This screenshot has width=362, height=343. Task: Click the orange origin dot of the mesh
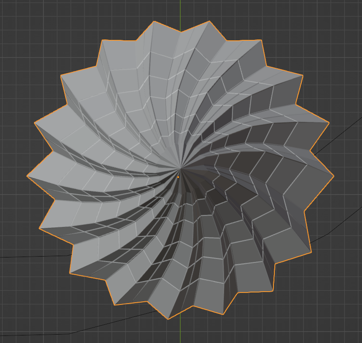click(178, 177)
